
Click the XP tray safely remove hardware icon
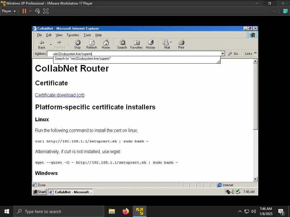coord(238,192)
